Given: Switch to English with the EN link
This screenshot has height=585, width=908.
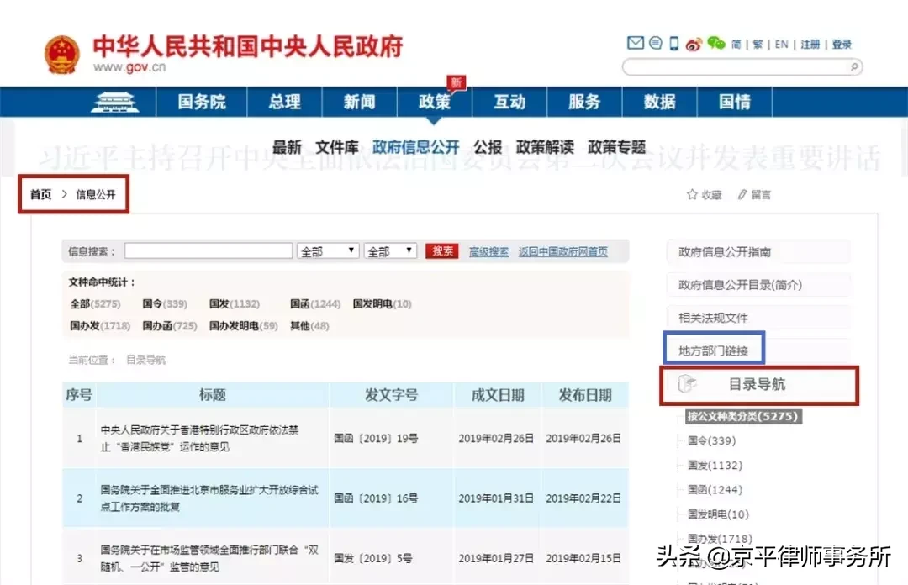Looking at the screenshot, I should [x=780, y=44].
